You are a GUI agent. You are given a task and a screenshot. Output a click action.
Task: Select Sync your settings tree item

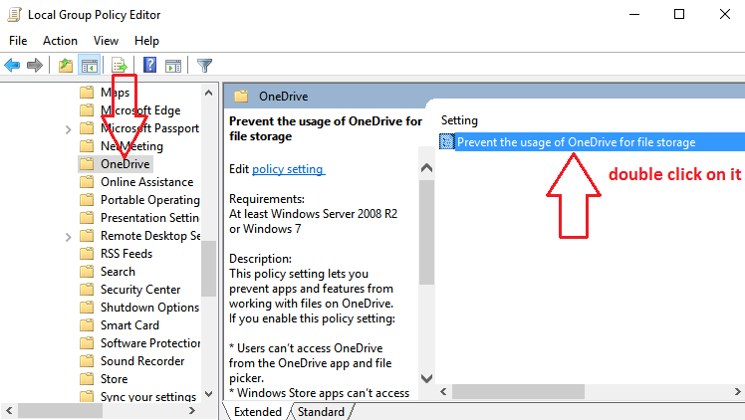[148, 397]
